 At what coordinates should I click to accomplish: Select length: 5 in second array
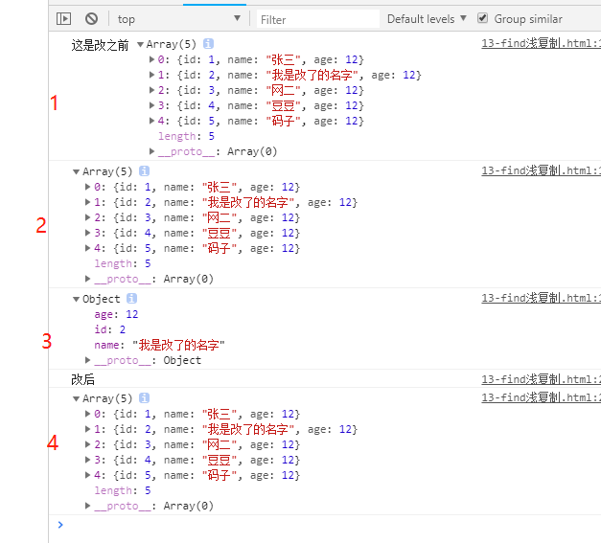(123, 263)
